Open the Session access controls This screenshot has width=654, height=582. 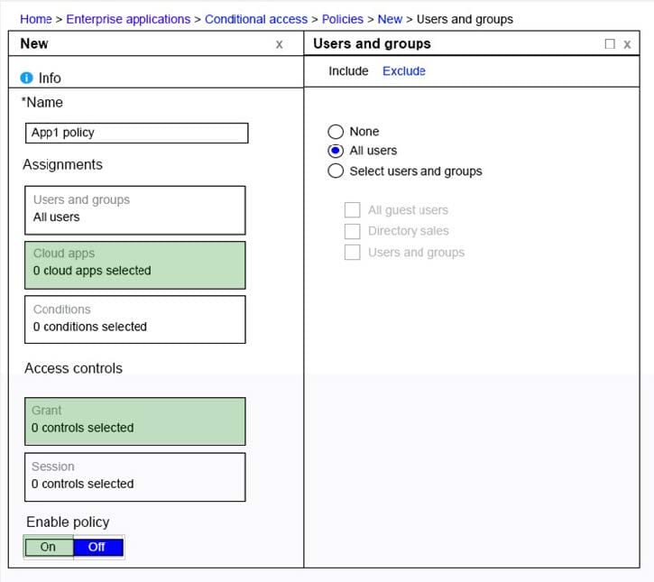tap(134, 476)
